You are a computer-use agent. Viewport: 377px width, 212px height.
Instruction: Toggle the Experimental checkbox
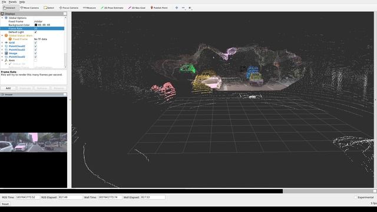click(x=355, y=197)
